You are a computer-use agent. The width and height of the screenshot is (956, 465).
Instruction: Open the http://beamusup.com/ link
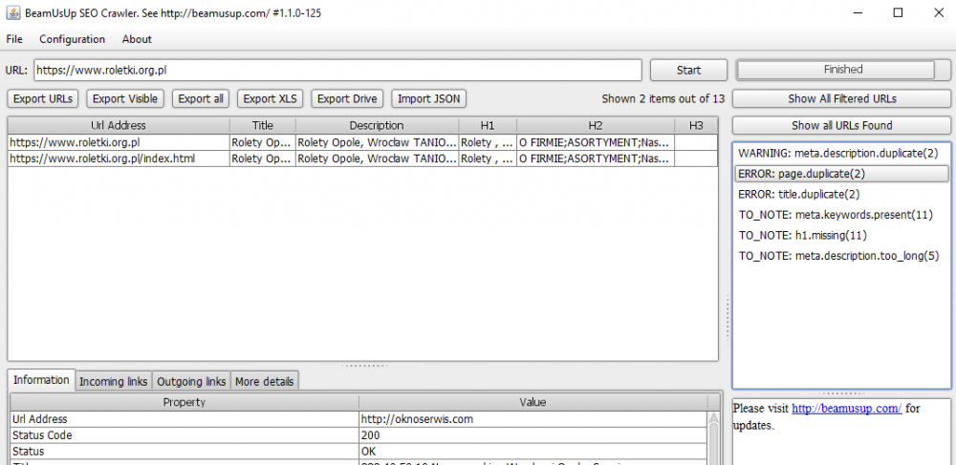(x=846, y=409)
